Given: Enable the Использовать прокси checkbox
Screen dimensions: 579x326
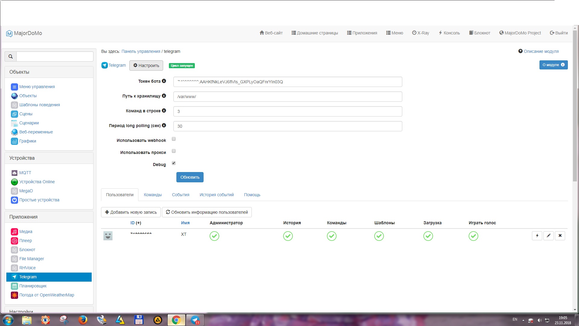Looking at the screenshot, I should tap(174, 151).
